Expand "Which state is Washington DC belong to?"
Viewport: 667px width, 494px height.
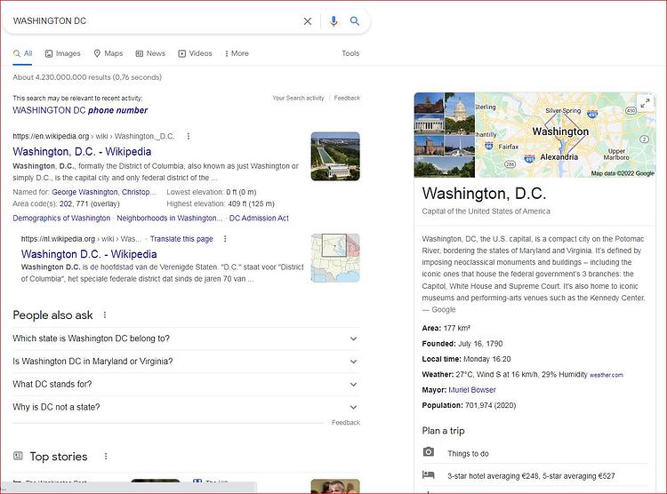coord(187,339)
